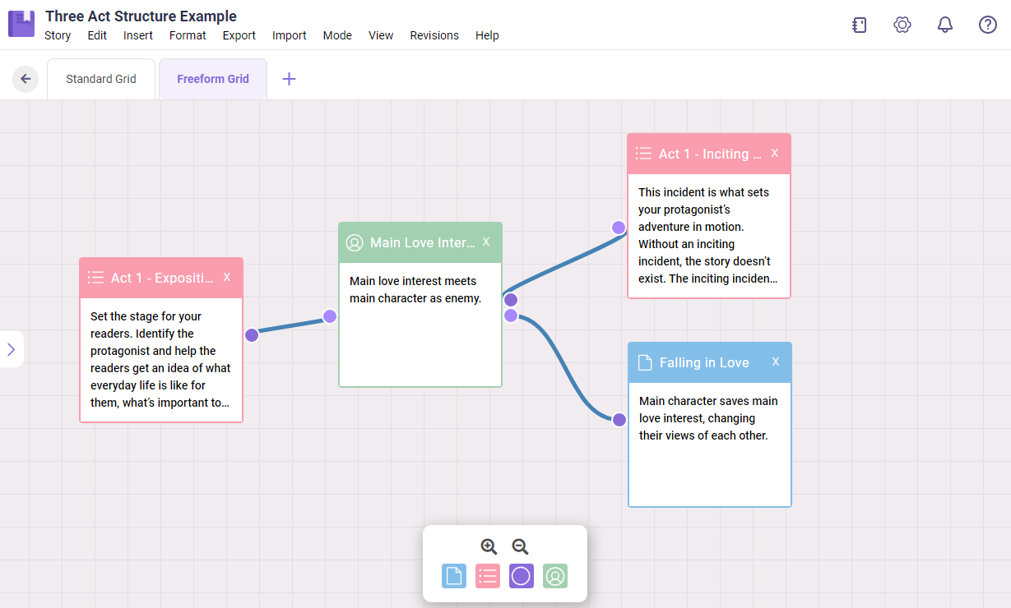This screenshot has width=1011, height=608.
Task: Open the Revisions menu
Action: point(434,35)
